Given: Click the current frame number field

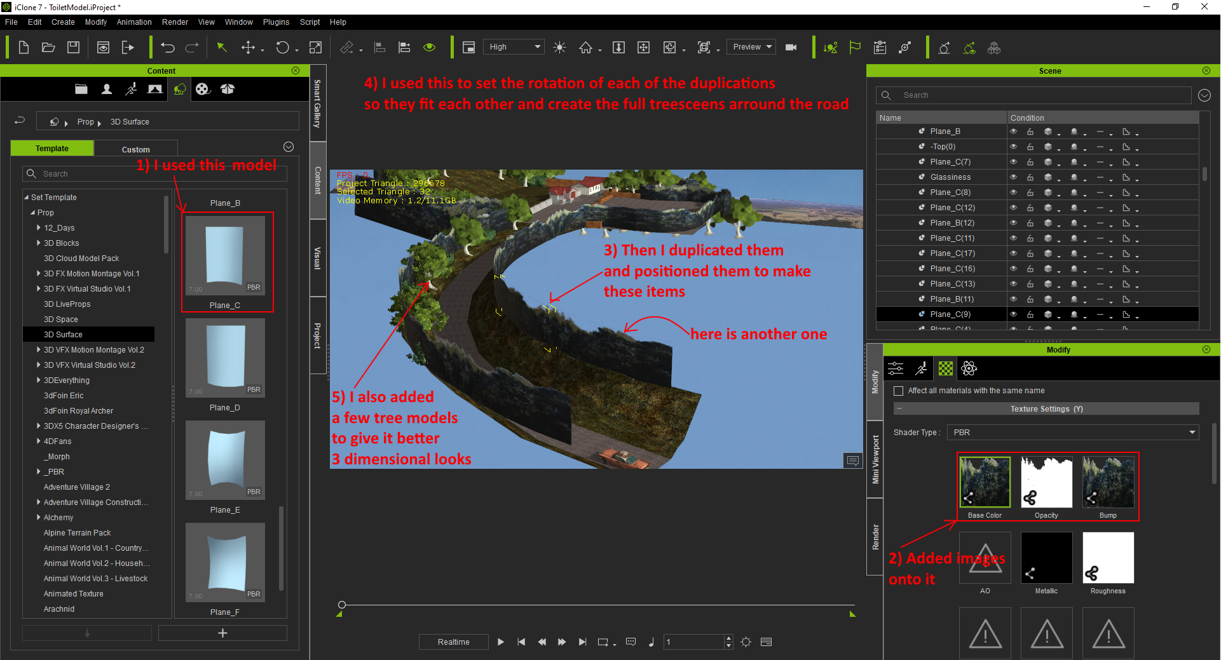Looking at the screenshot, I should 693,642.
